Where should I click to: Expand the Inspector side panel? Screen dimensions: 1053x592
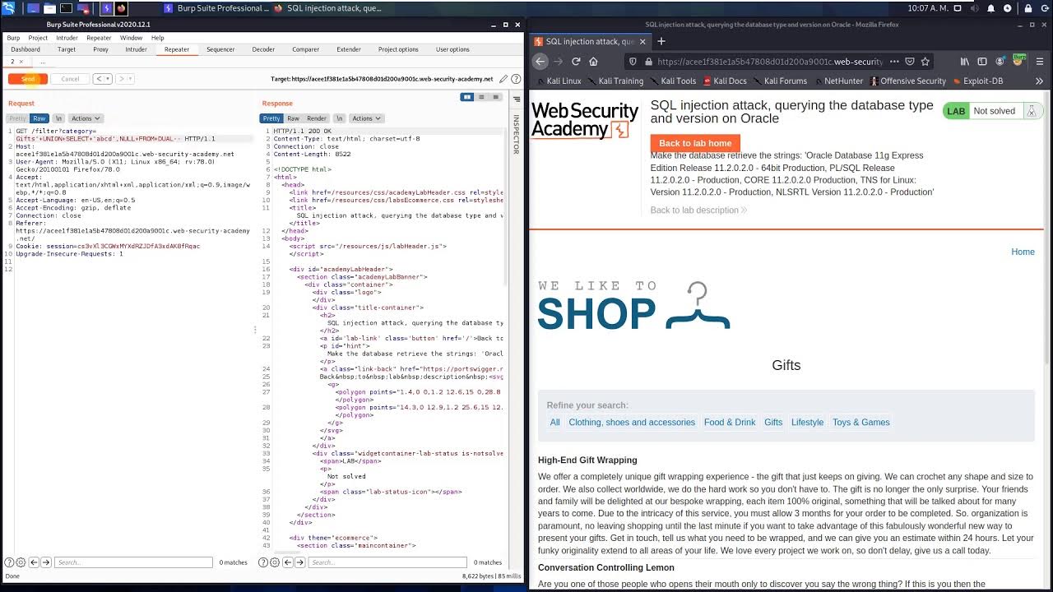click(516, 135)
